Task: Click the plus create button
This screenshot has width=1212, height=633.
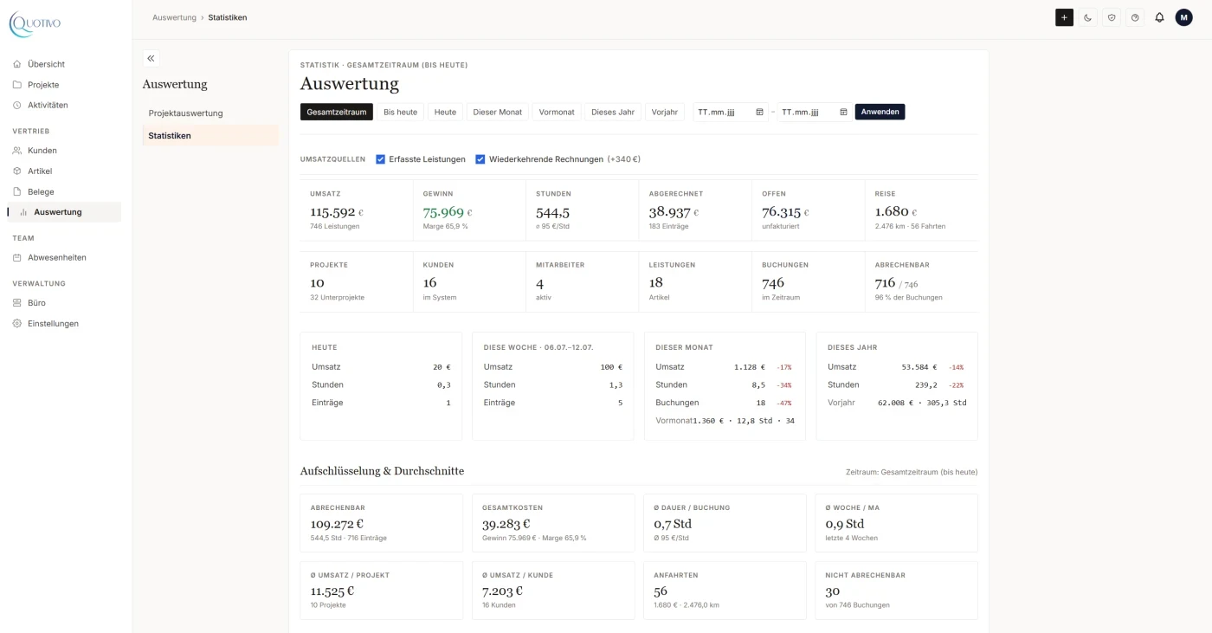Action: (x=1064, y=17)
